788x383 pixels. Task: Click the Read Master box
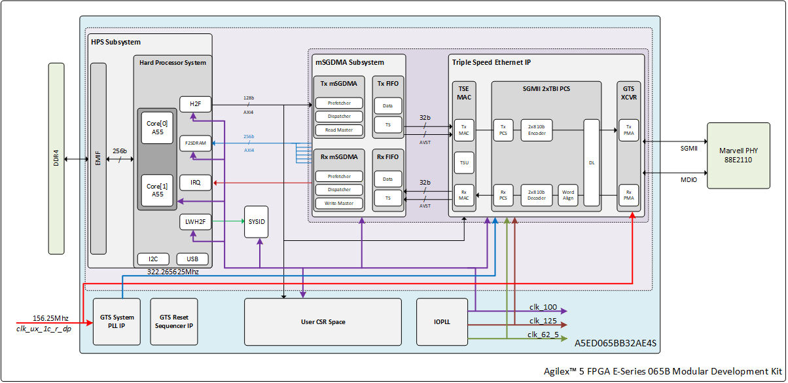[338, 130]
